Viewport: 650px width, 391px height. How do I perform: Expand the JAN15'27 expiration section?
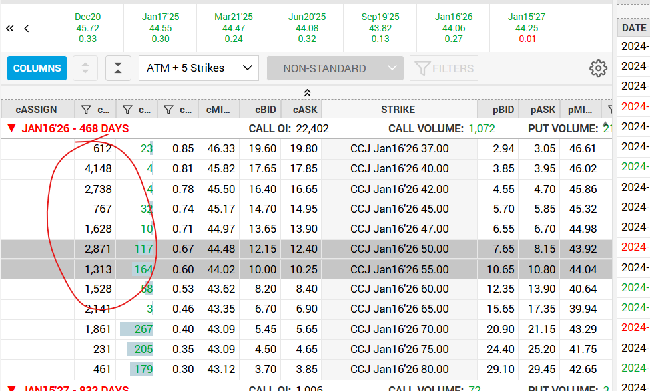[11, 389]
